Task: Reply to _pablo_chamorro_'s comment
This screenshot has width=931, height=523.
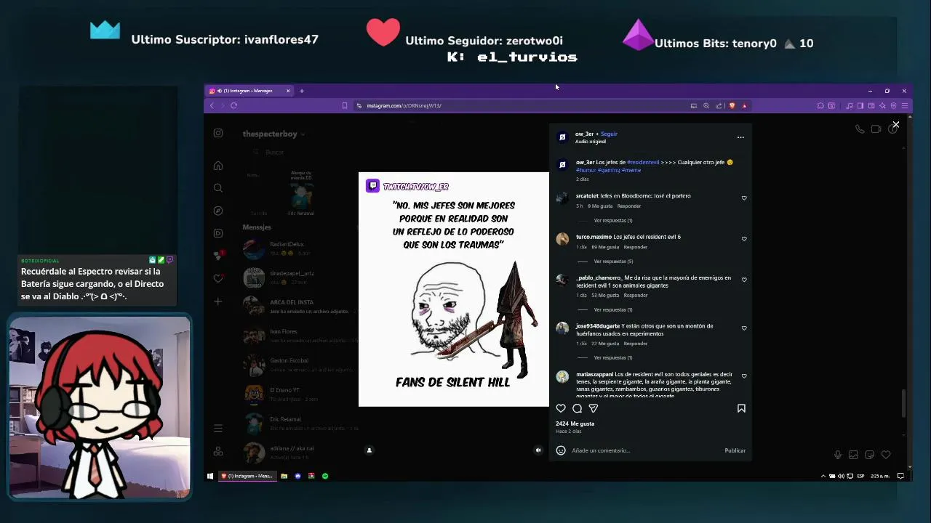Action: click(635, 296)
